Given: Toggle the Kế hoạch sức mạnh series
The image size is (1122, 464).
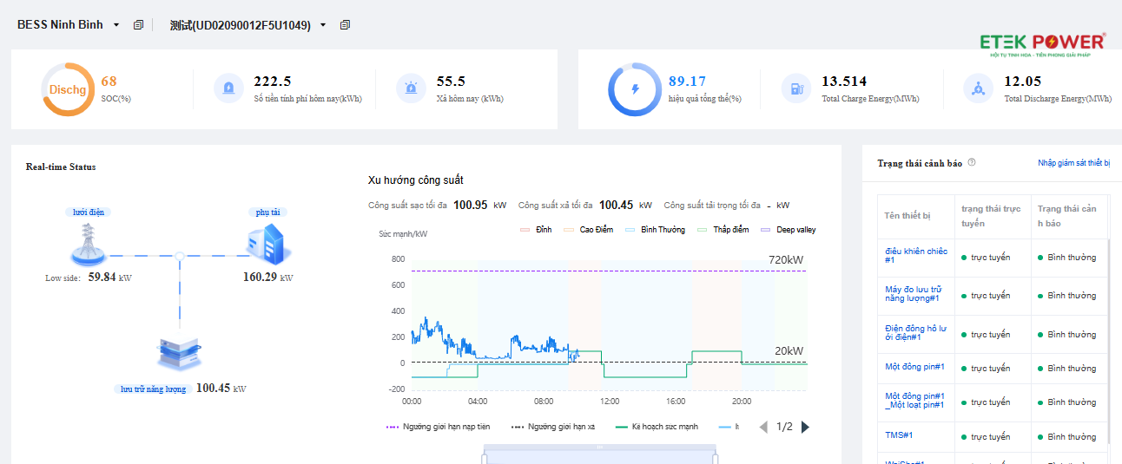Looking at the screenshot, I should (x=657, y=427).
